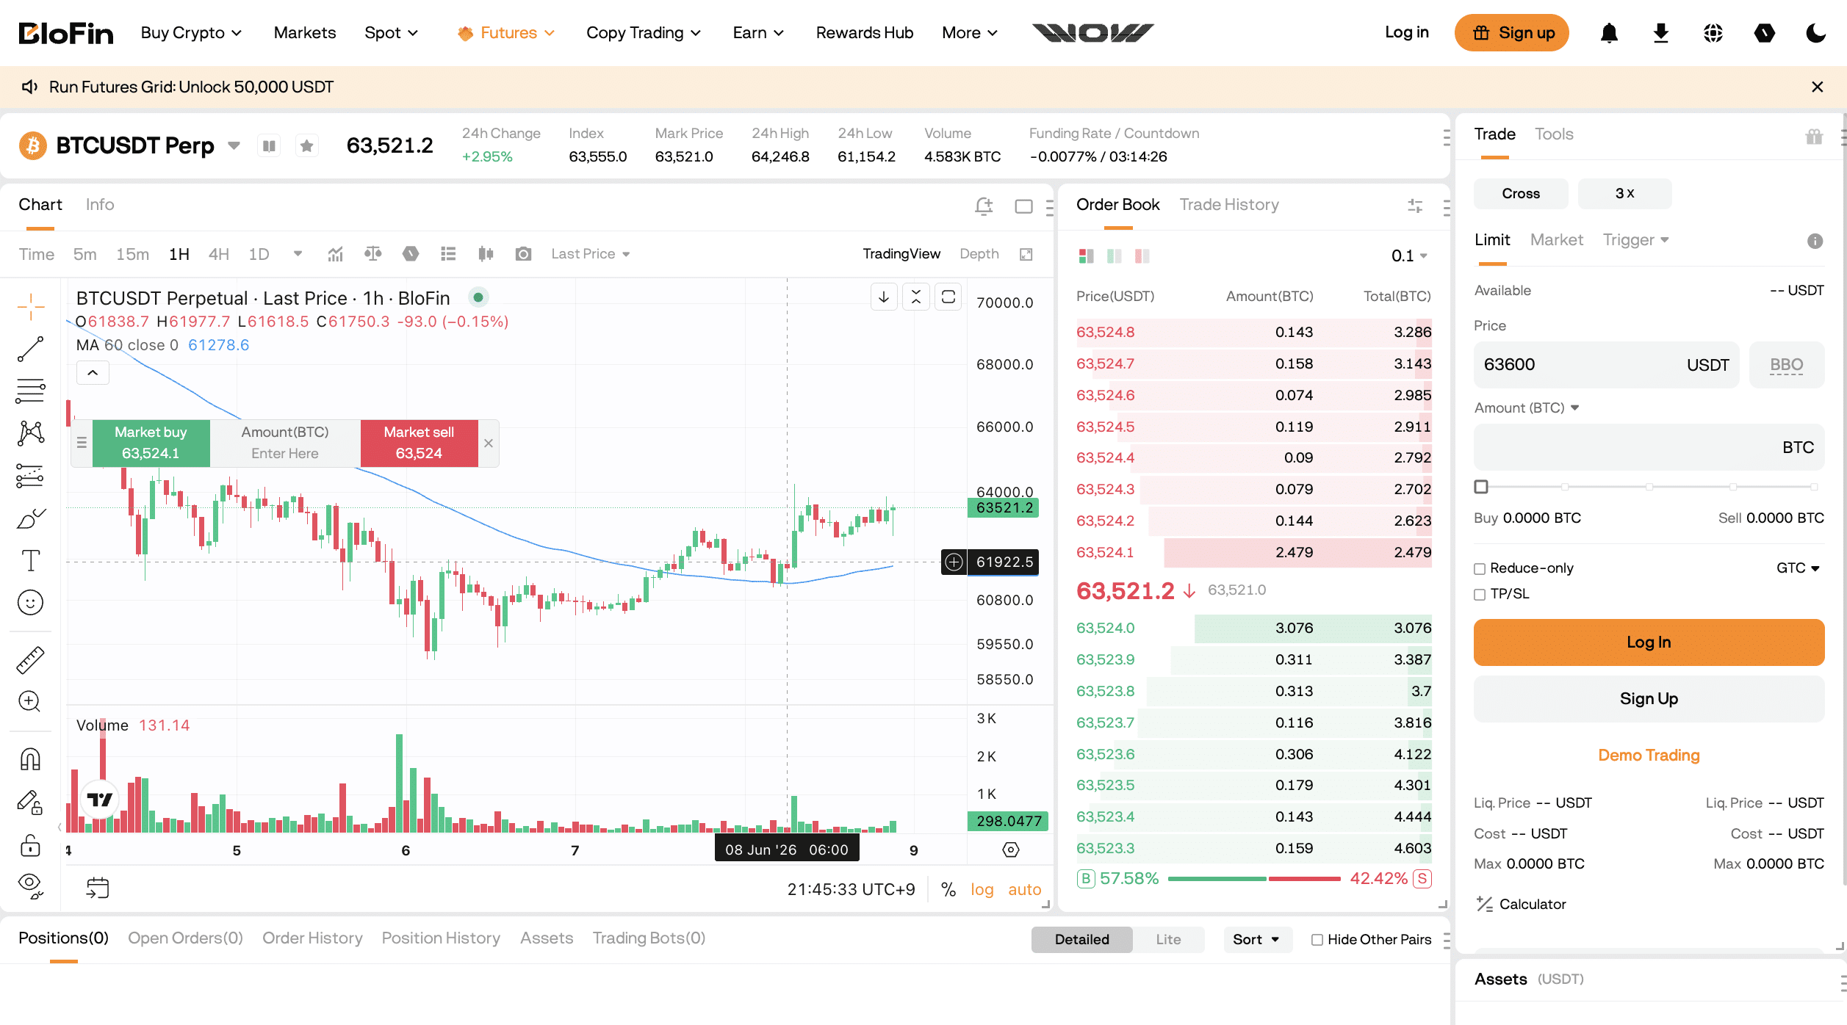Toggle lock all drawings padlock
Image resolution: width=1847 pixels, height=1025 pixels.
coord(31,846)
